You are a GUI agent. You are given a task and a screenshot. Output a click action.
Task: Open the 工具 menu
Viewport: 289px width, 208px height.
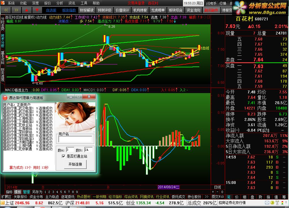(x=84, y=3)
